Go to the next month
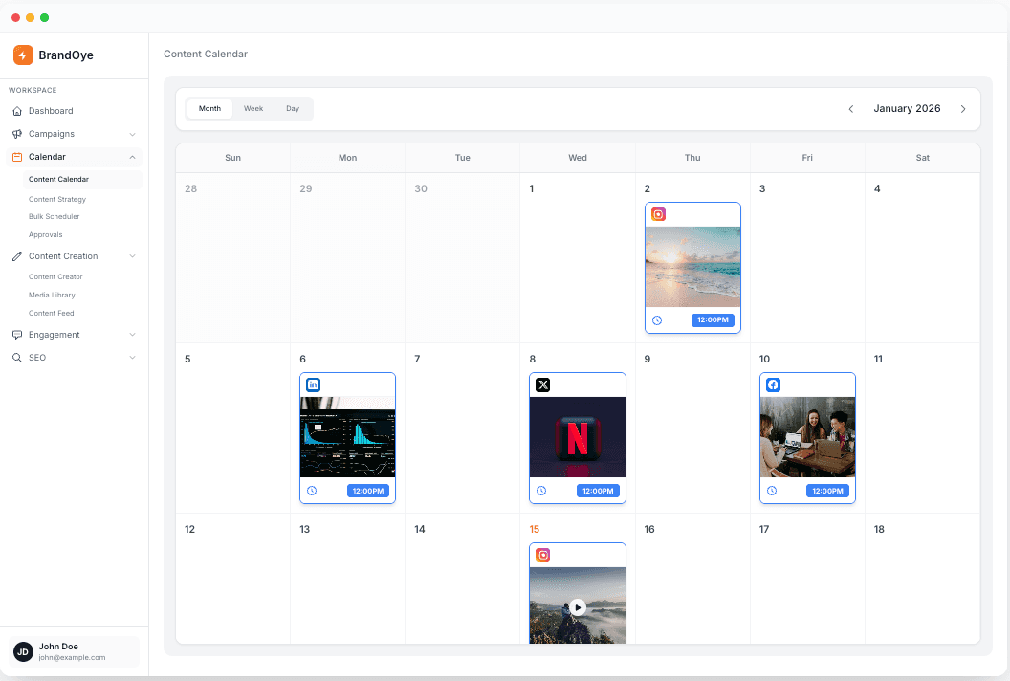1010x681 pixels. pos(963,108)
